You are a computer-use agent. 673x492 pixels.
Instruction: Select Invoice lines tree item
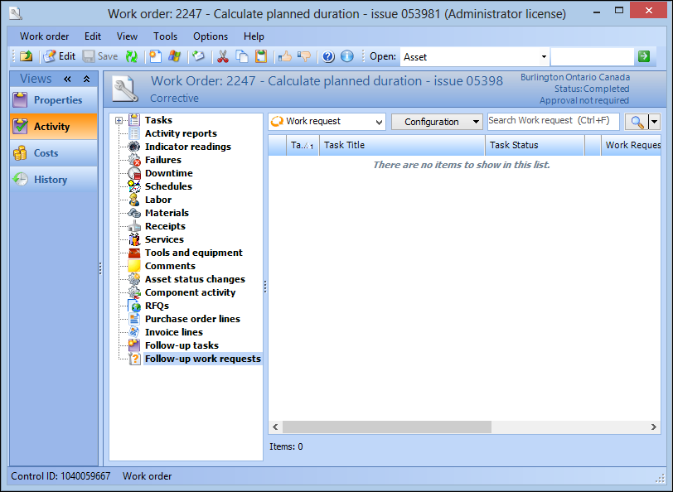point(174,333)
